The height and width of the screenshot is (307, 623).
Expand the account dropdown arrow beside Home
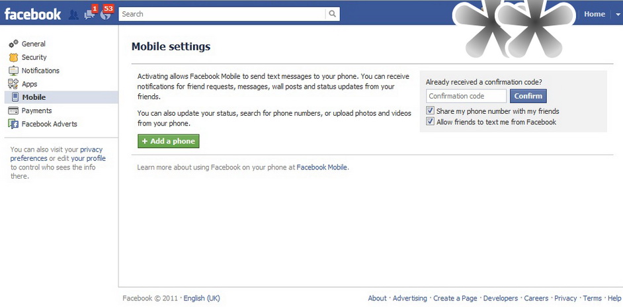(x=618, y=15)
